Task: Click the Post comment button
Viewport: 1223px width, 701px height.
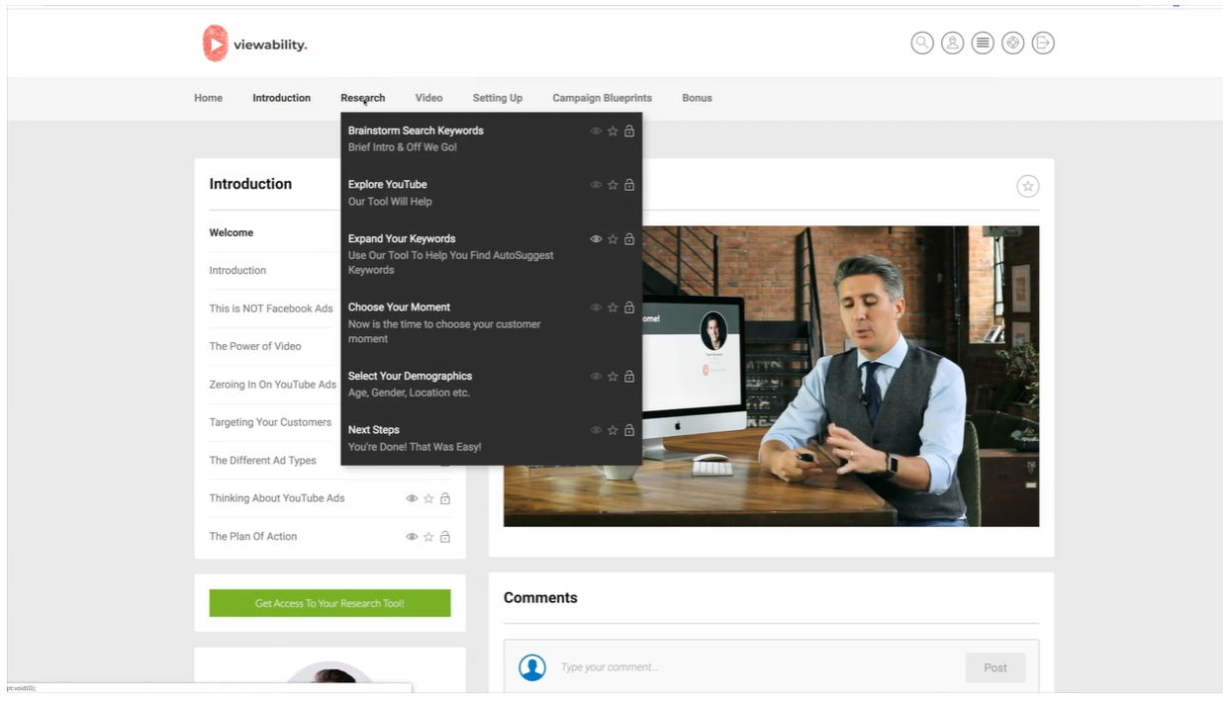Action: tap(995, 667)
